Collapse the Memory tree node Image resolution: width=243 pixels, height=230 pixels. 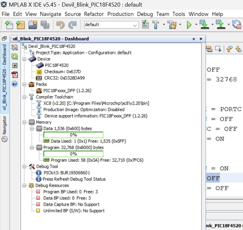(24, 122)
